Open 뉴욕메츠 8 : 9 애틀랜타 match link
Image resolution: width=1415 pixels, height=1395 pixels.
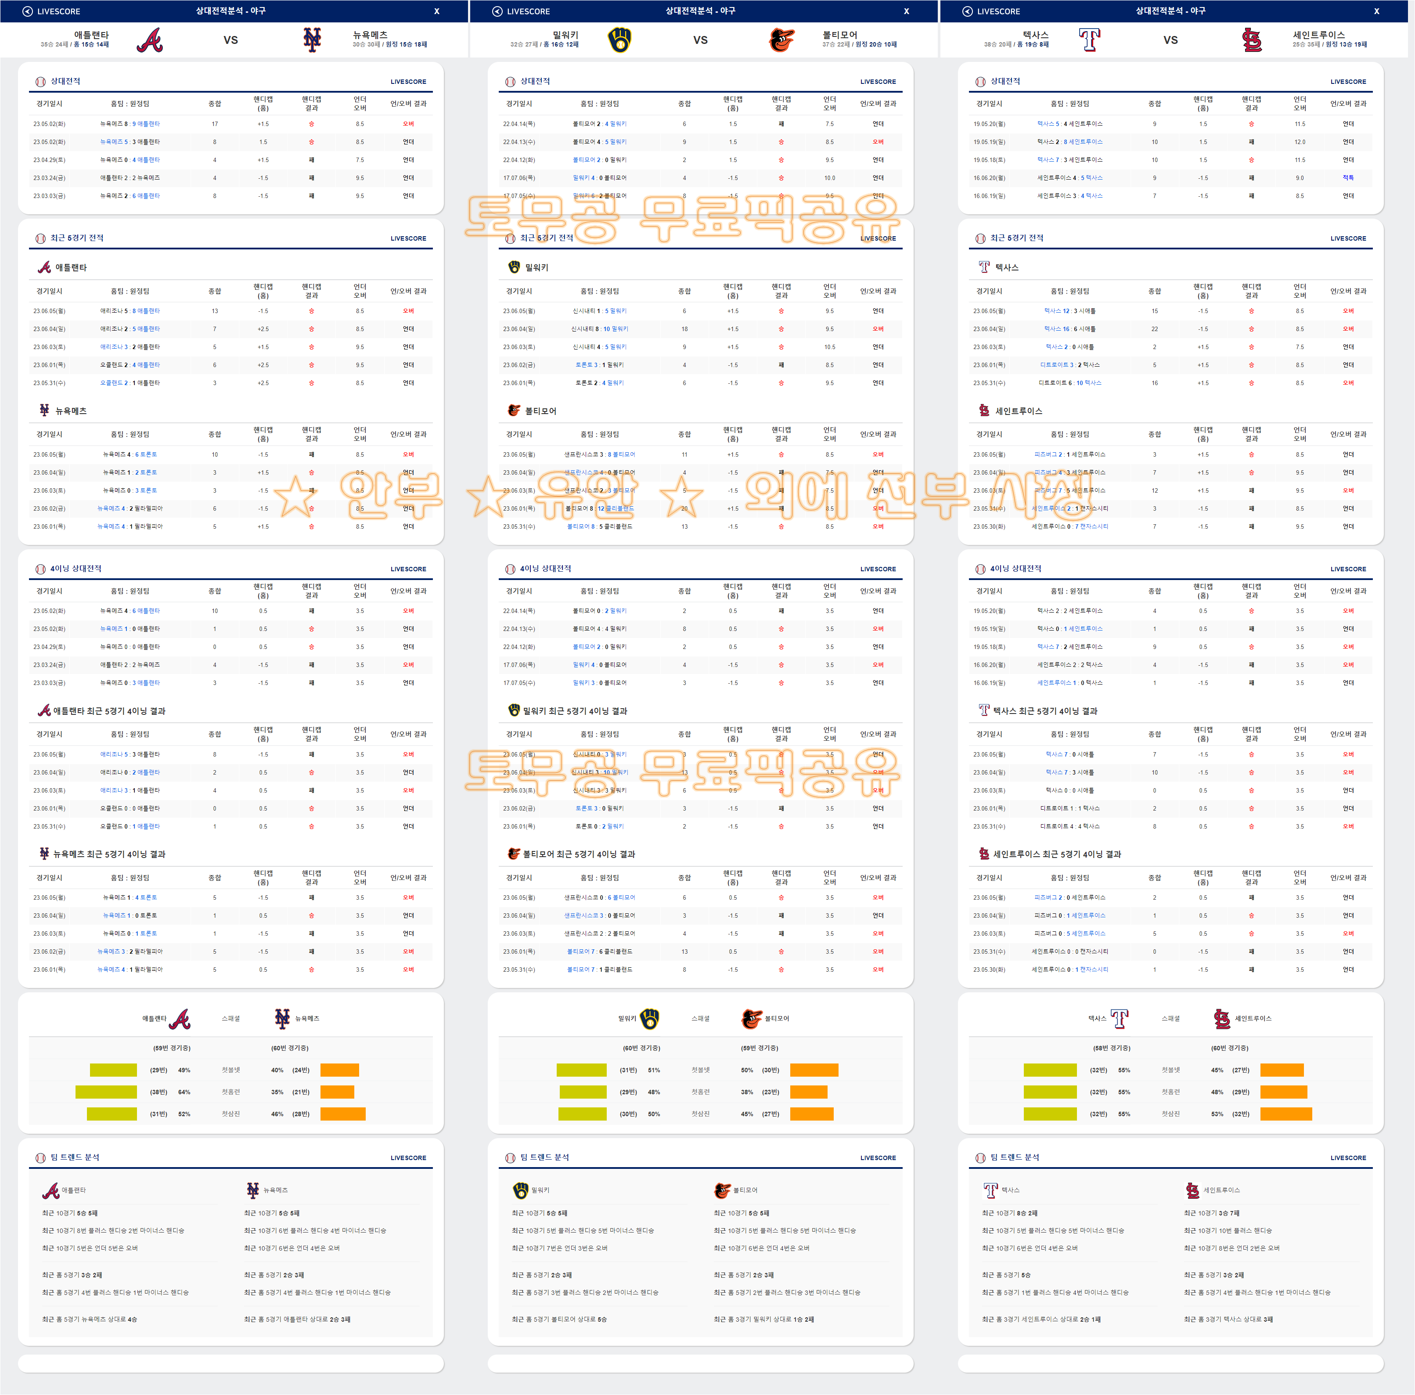(130, 124)
